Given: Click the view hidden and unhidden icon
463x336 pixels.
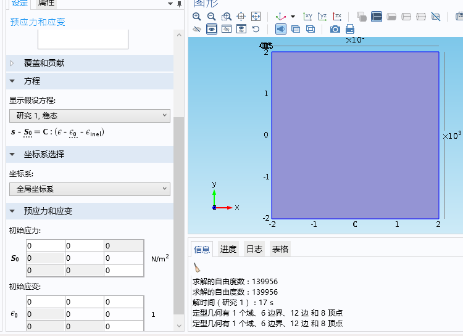Looking at the screenshot, I should click(x=241, y=29).
